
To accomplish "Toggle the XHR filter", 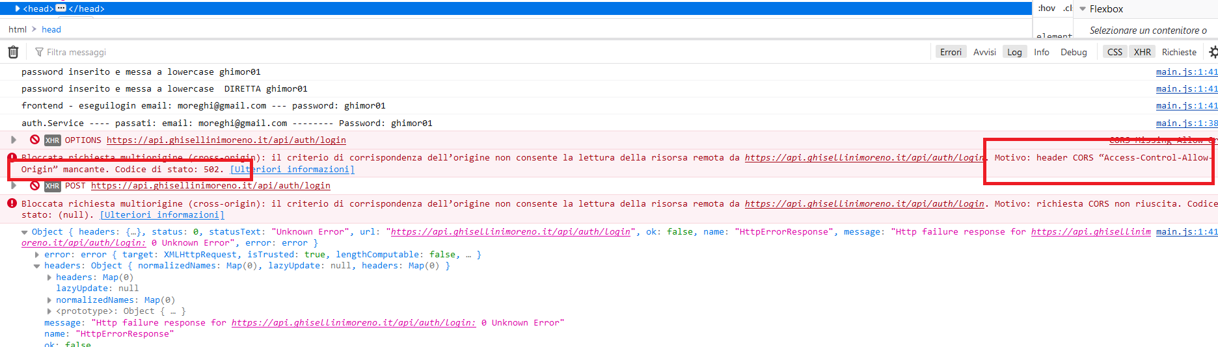I will coord(1143,52).
